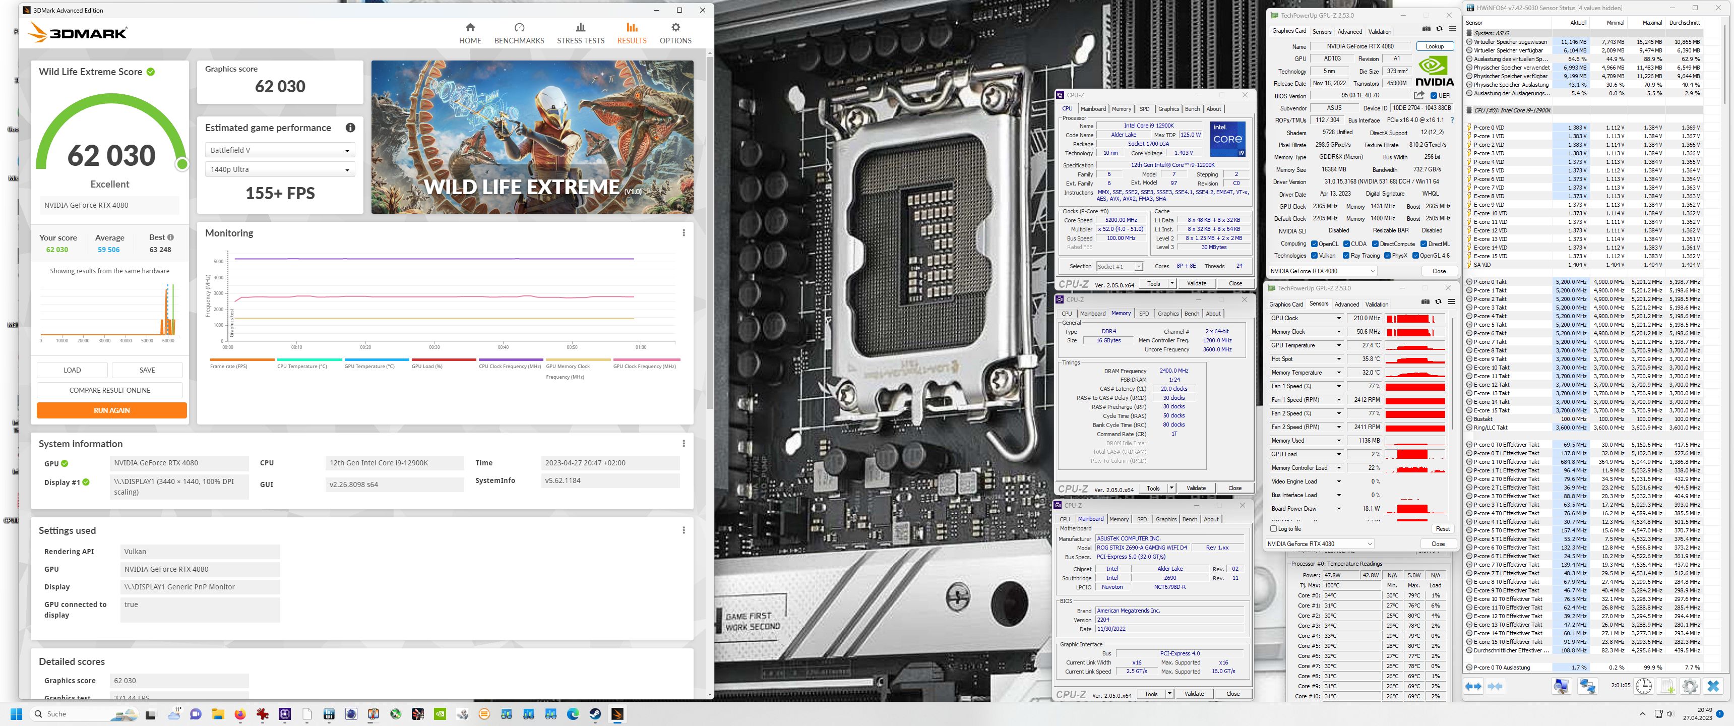Image resolution: width=1734 pixels, height=726 pixels.
Task: Click HWiNFO collapse-arrows navigation icon
Action: (x=1495, y=686)
